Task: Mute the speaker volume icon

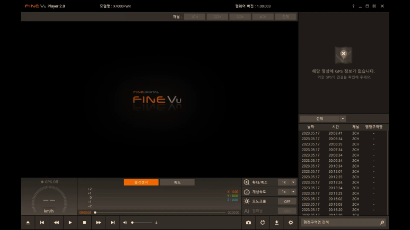Action: (125, 223)
